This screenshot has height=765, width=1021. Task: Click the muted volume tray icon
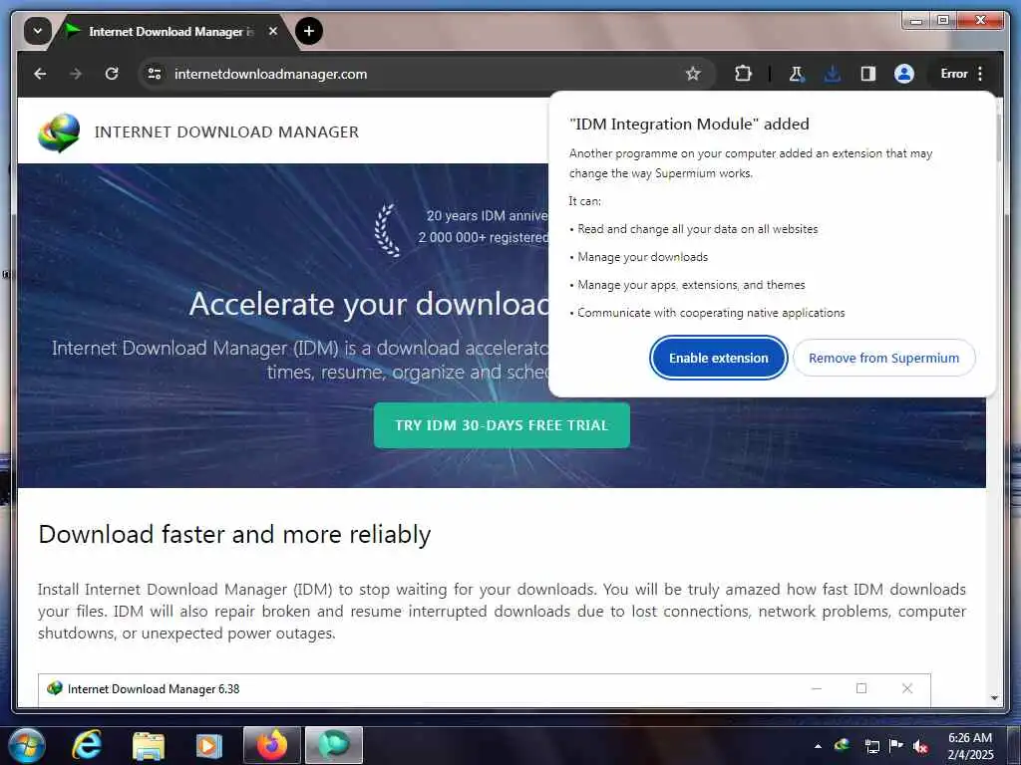click(x=920, y=746)
